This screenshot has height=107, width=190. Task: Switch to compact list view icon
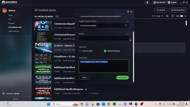pyautogui.click(x=185, y=16)
